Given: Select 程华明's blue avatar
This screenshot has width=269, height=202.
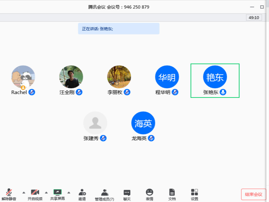Looking at the screenshot, I should pos(167,77).
